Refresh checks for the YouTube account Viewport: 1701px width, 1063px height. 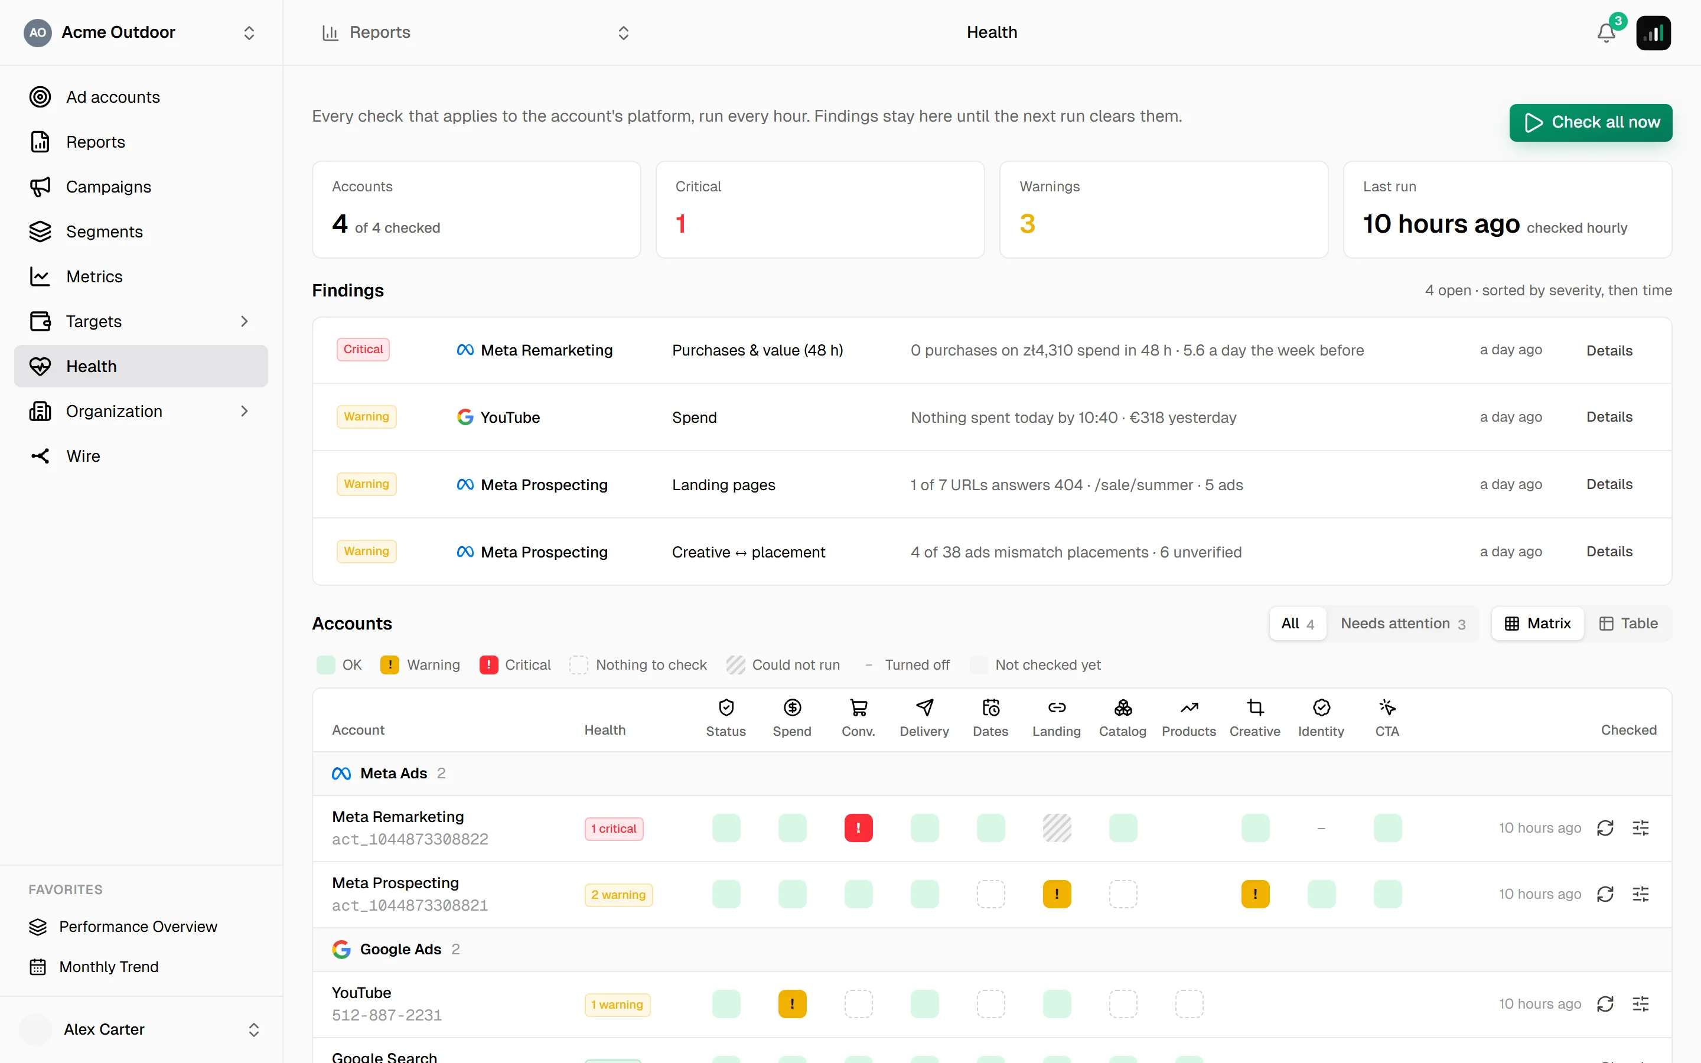point(1605,1004)
